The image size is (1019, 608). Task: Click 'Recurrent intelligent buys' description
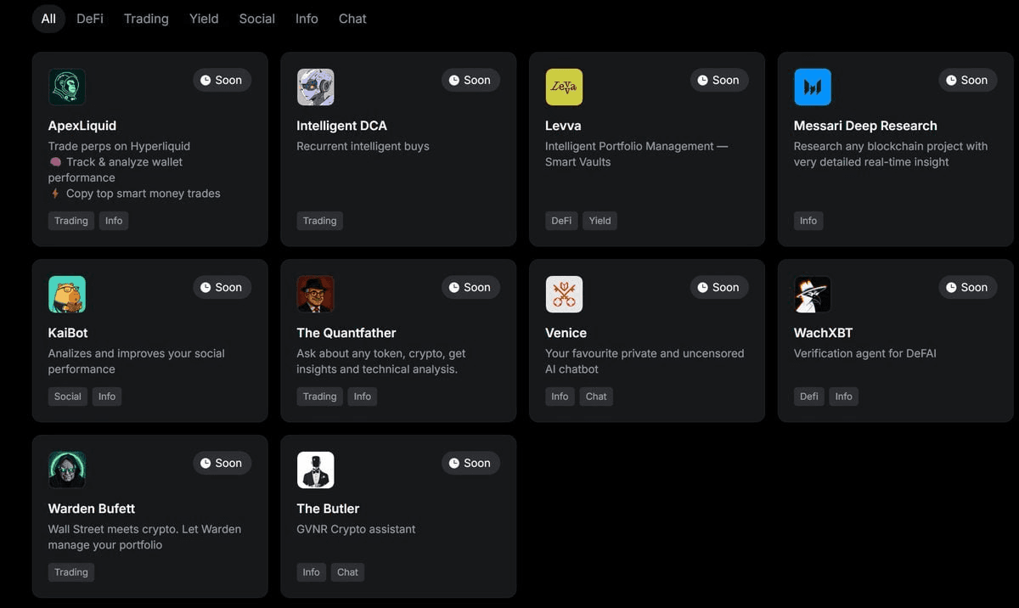363,146
